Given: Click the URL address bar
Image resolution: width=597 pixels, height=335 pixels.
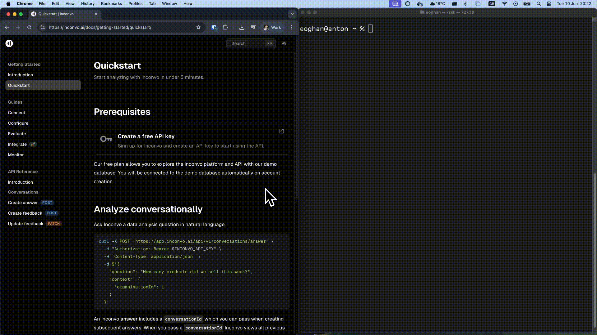Looking at the screenshot, I should click(121, 27).
